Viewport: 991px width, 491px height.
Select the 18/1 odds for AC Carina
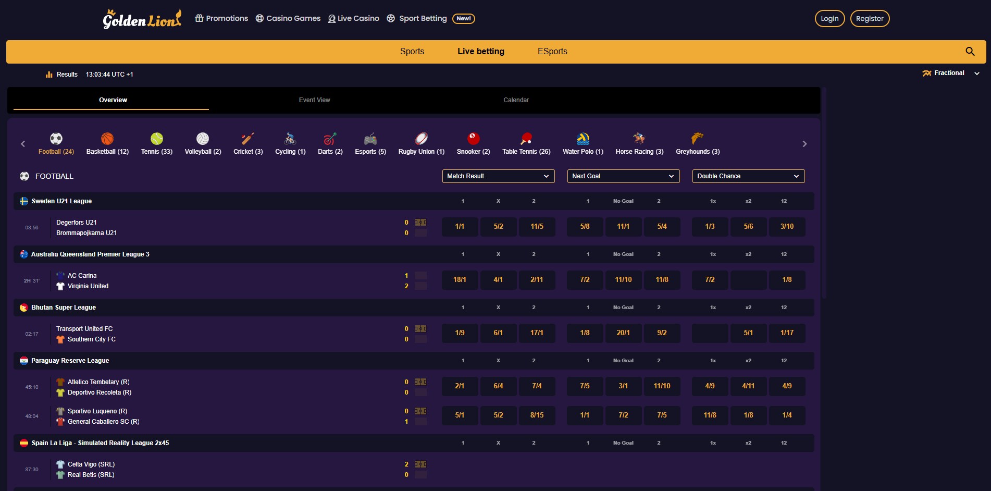point(460,280)
